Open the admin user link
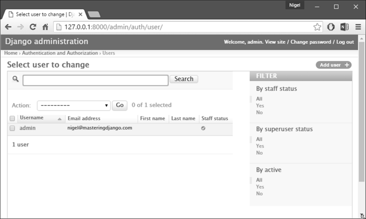366x219 pixels. [28, 128]
